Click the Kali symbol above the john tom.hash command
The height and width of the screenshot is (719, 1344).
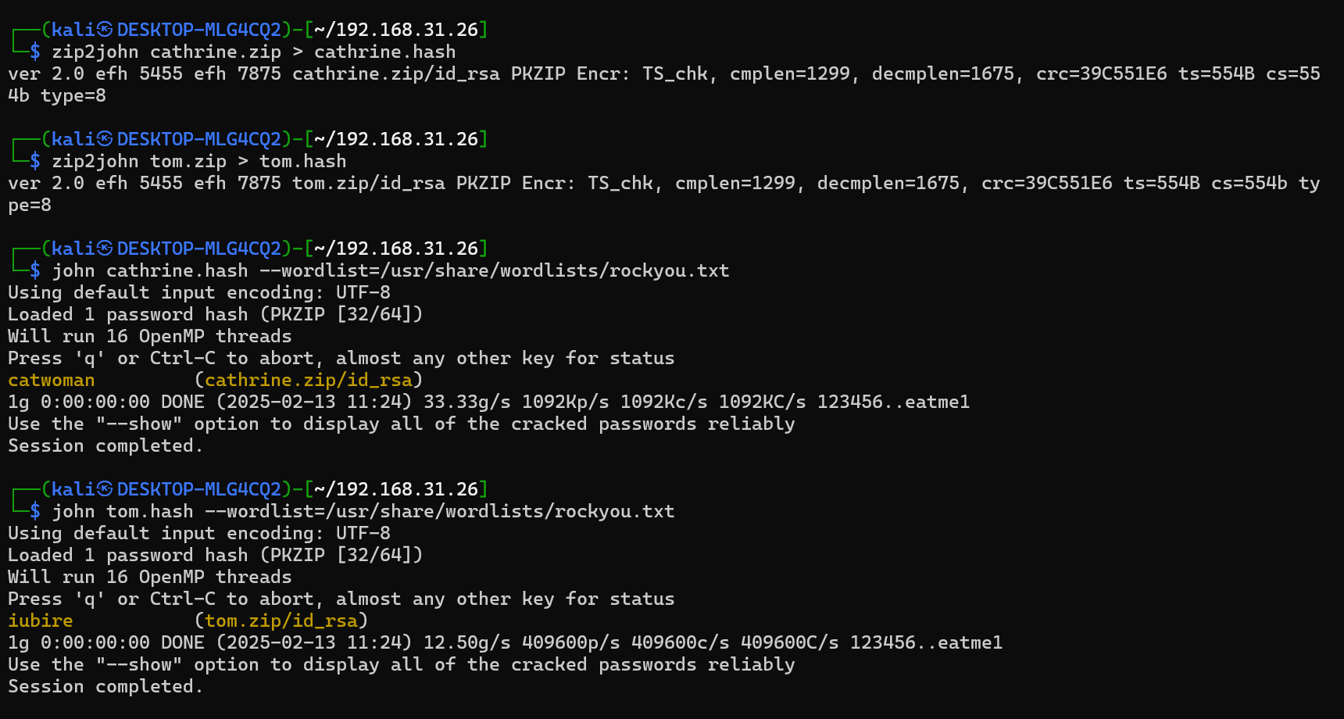[x=105, y=489]
